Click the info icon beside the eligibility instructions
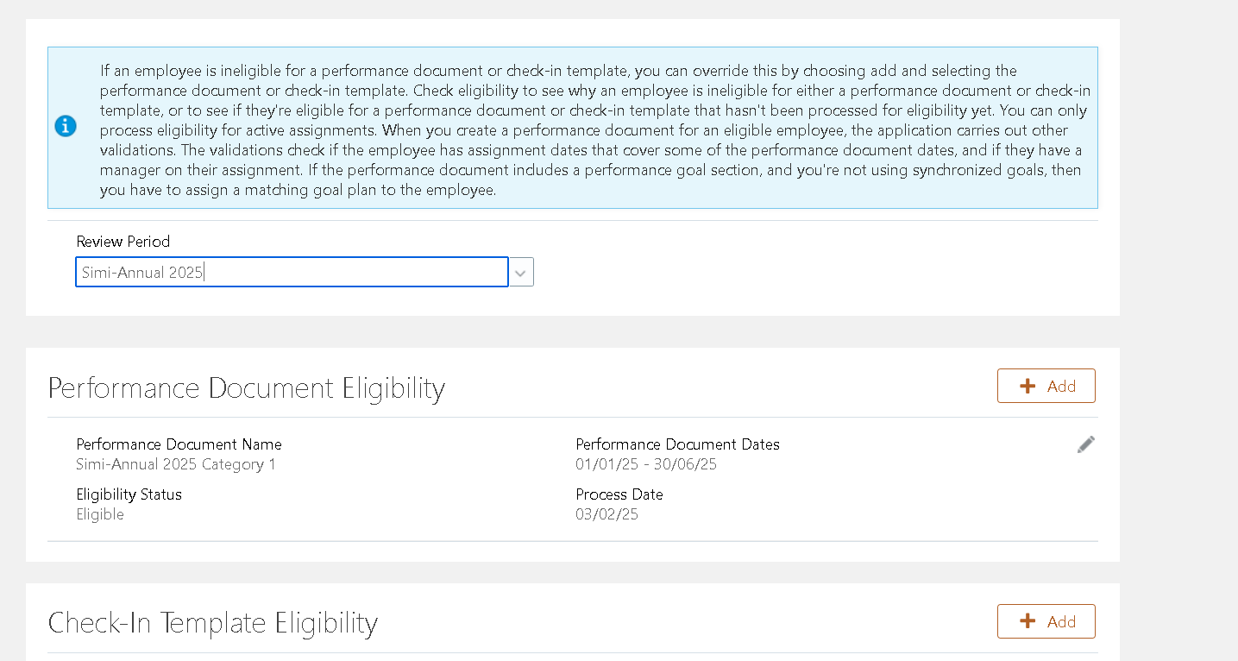 pos(66,125)
